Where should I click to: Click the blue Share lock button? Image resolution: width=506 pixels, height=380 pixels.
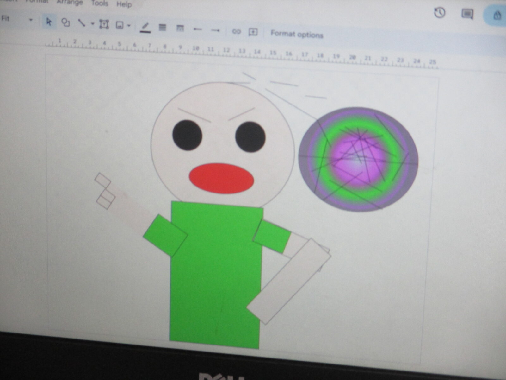click(495, 16)
